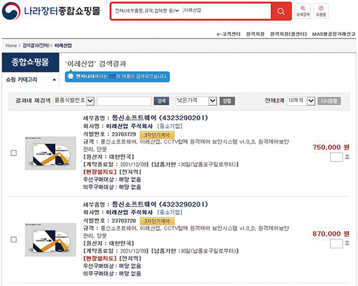Check the box for the 750,000 원 item
Screen dimensions: 358x286
pos(14,153)
